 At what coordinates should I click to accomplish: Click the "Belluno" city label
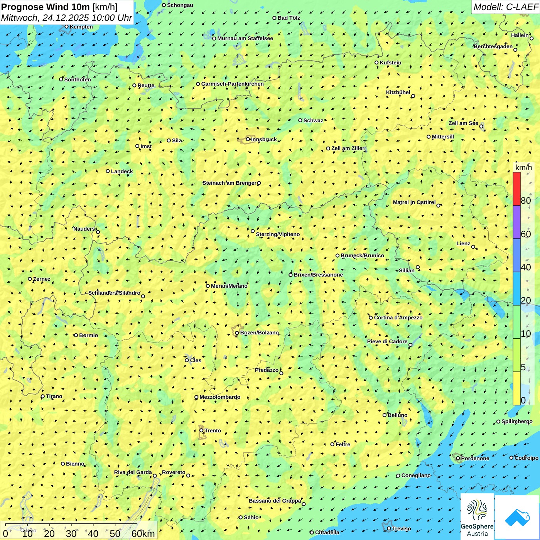pos(397,415)
